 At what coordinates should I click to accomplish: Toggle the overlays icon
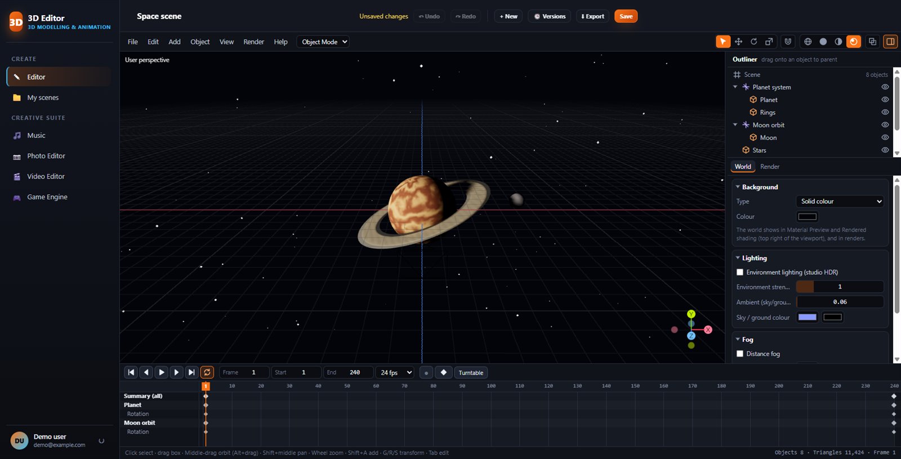(x=872, y=42)
